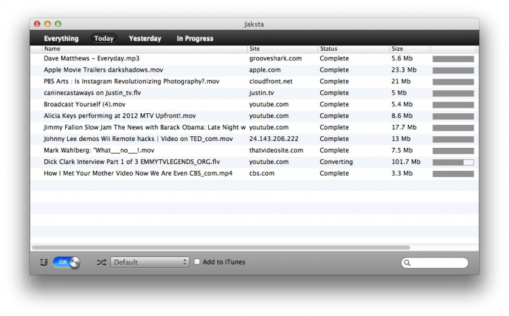Click the 3.3 Mb size value

pos(402,173)
